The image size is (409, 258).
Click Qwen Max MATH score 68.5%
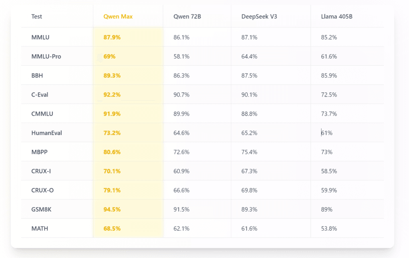coord(112,228)
